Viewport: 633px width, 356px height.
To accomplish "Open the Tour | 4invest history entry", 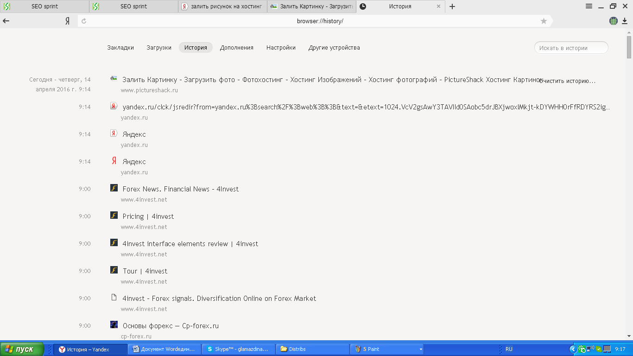I will click(145, 271).
